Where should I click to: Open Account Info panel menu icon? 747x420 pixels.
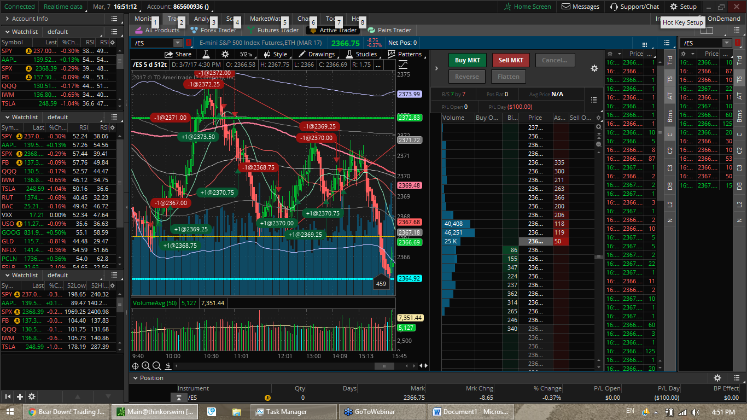114,19
